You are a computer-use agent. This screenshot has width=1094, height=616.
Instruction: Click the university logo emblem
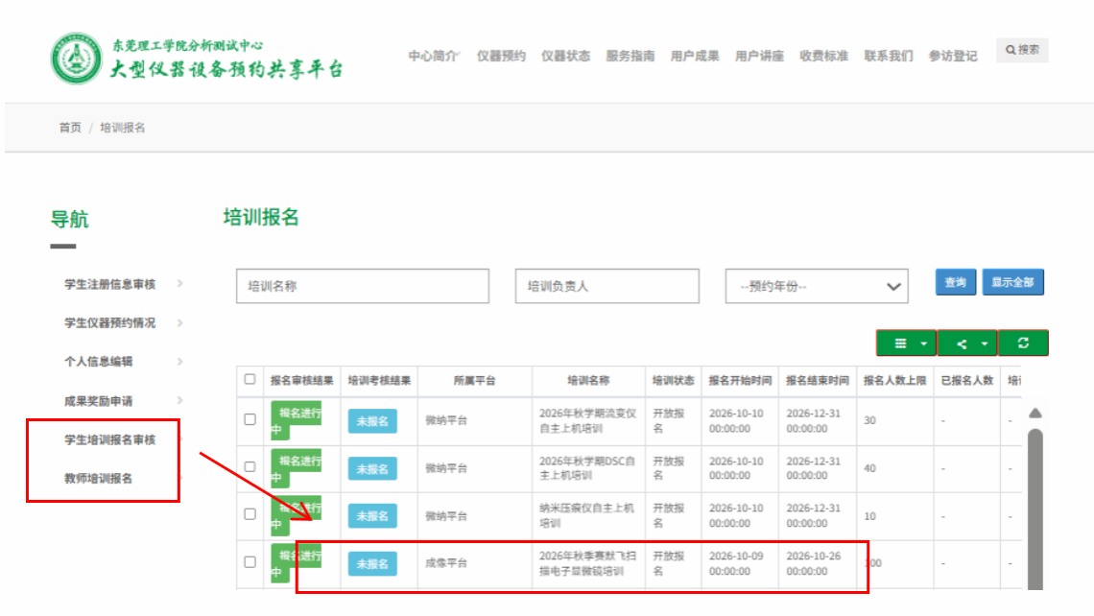tap(76, 59)
